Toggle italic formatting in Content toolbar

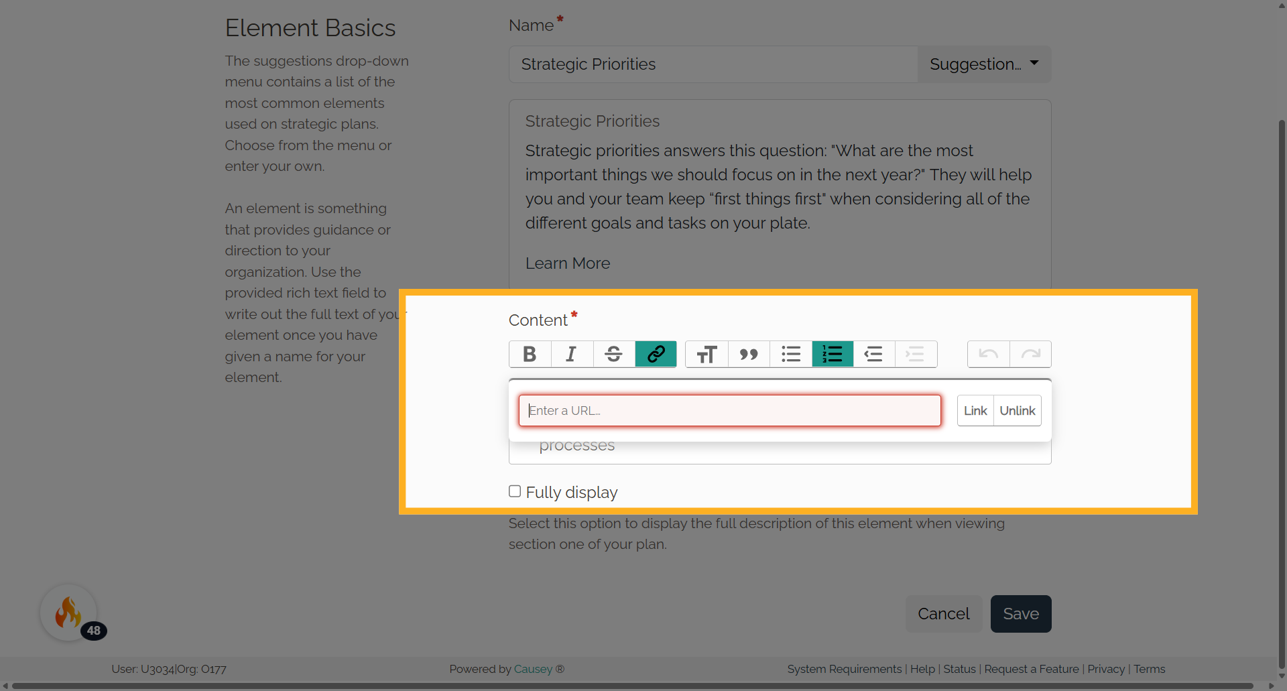click(571, 354)
